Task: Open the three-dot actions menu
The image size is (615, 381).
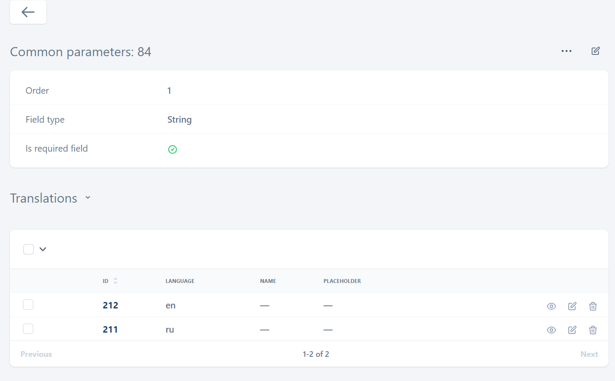Action: pos(566,51)
